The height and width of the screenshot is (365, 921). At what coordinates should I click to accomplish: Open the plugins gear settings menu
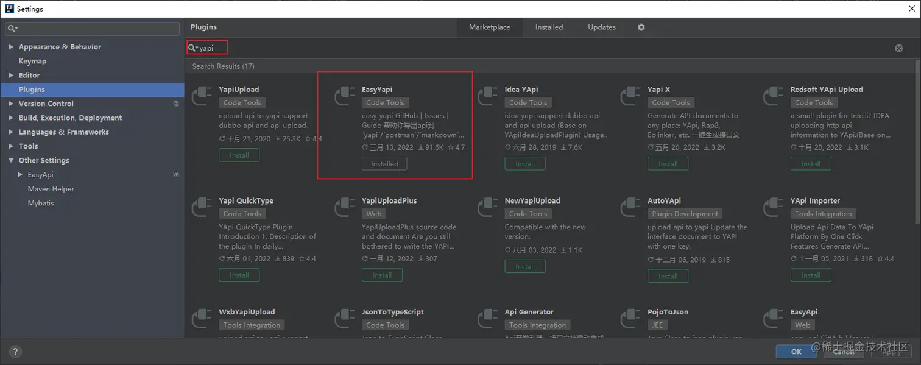coord(641,27)
